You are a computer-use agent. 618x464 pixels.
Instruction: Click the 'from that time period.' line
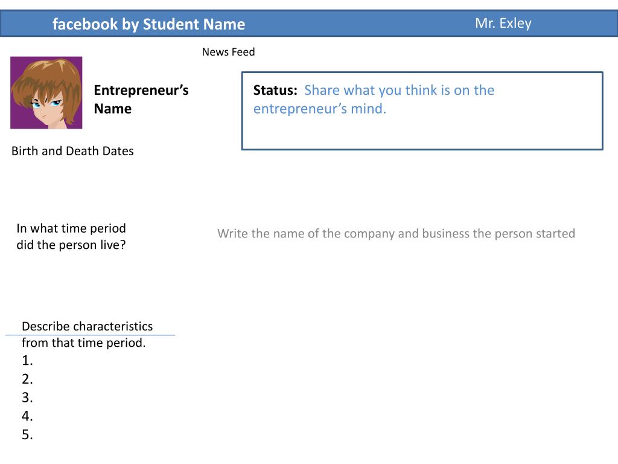[83, 343]
